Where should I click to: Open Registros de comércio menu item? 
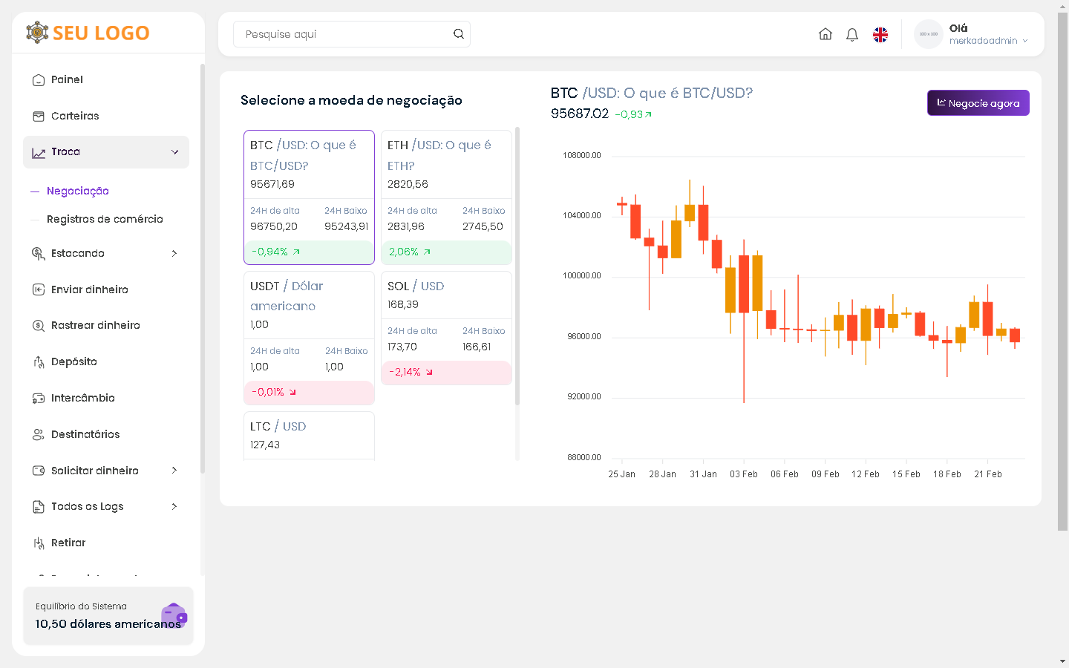coord(105,220)
